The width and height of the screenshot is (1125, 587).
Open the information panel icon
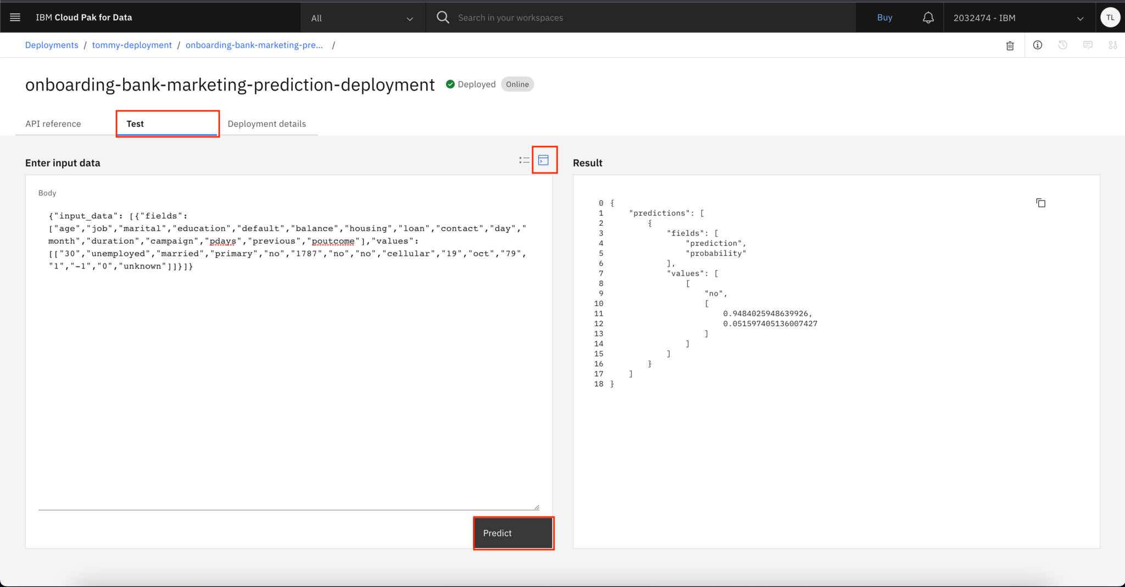click(1038, 45)
